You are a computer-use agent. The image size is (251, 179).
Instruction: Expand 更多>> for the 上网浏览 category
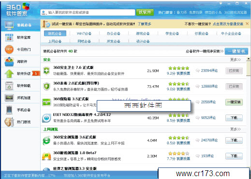[x=235, y=129]
